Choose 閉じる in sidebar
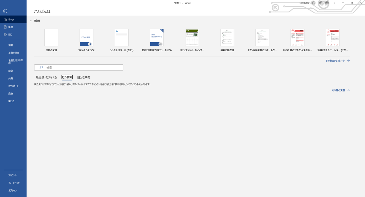The image size is (365, 197). coord(13,101)
